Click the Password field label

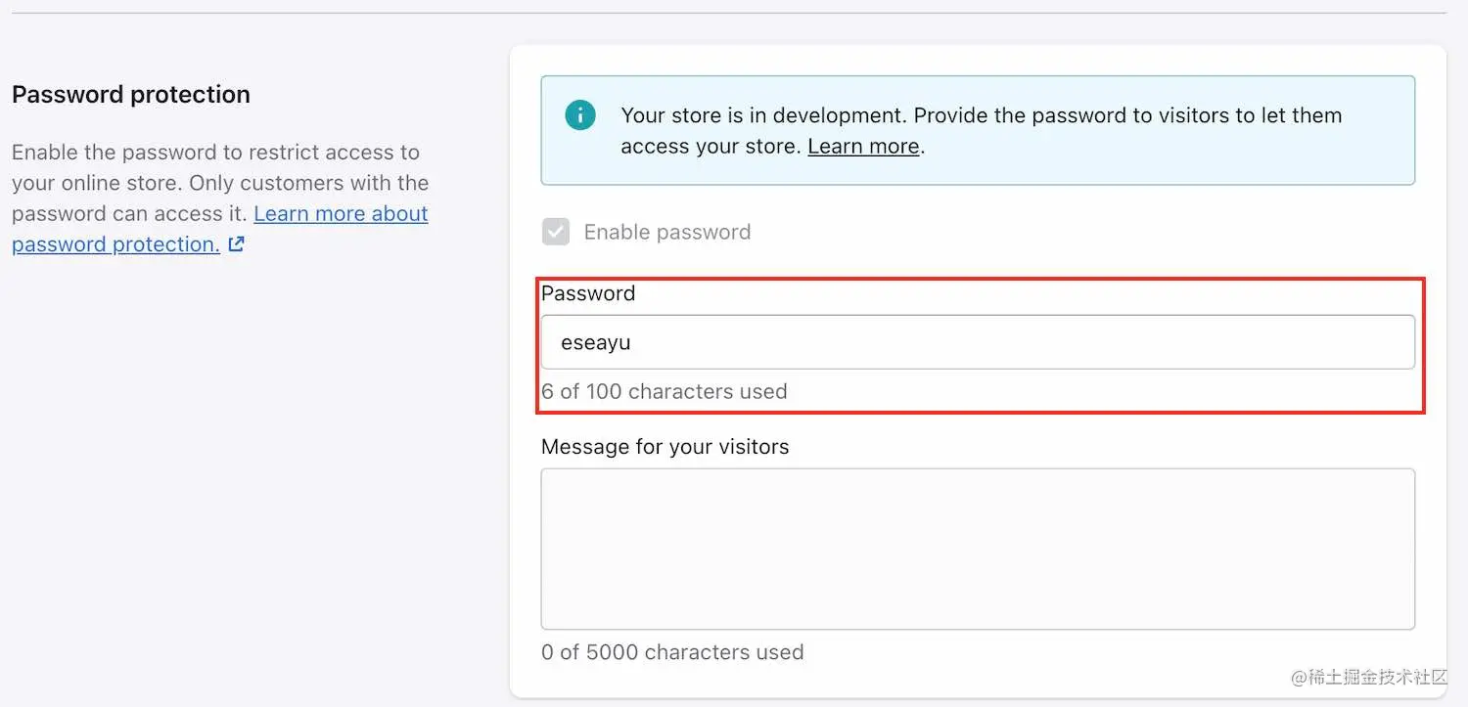tap(588, 292)
